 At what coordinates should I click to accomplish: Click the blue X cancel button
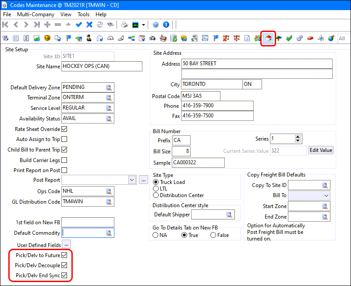point(89,25)
